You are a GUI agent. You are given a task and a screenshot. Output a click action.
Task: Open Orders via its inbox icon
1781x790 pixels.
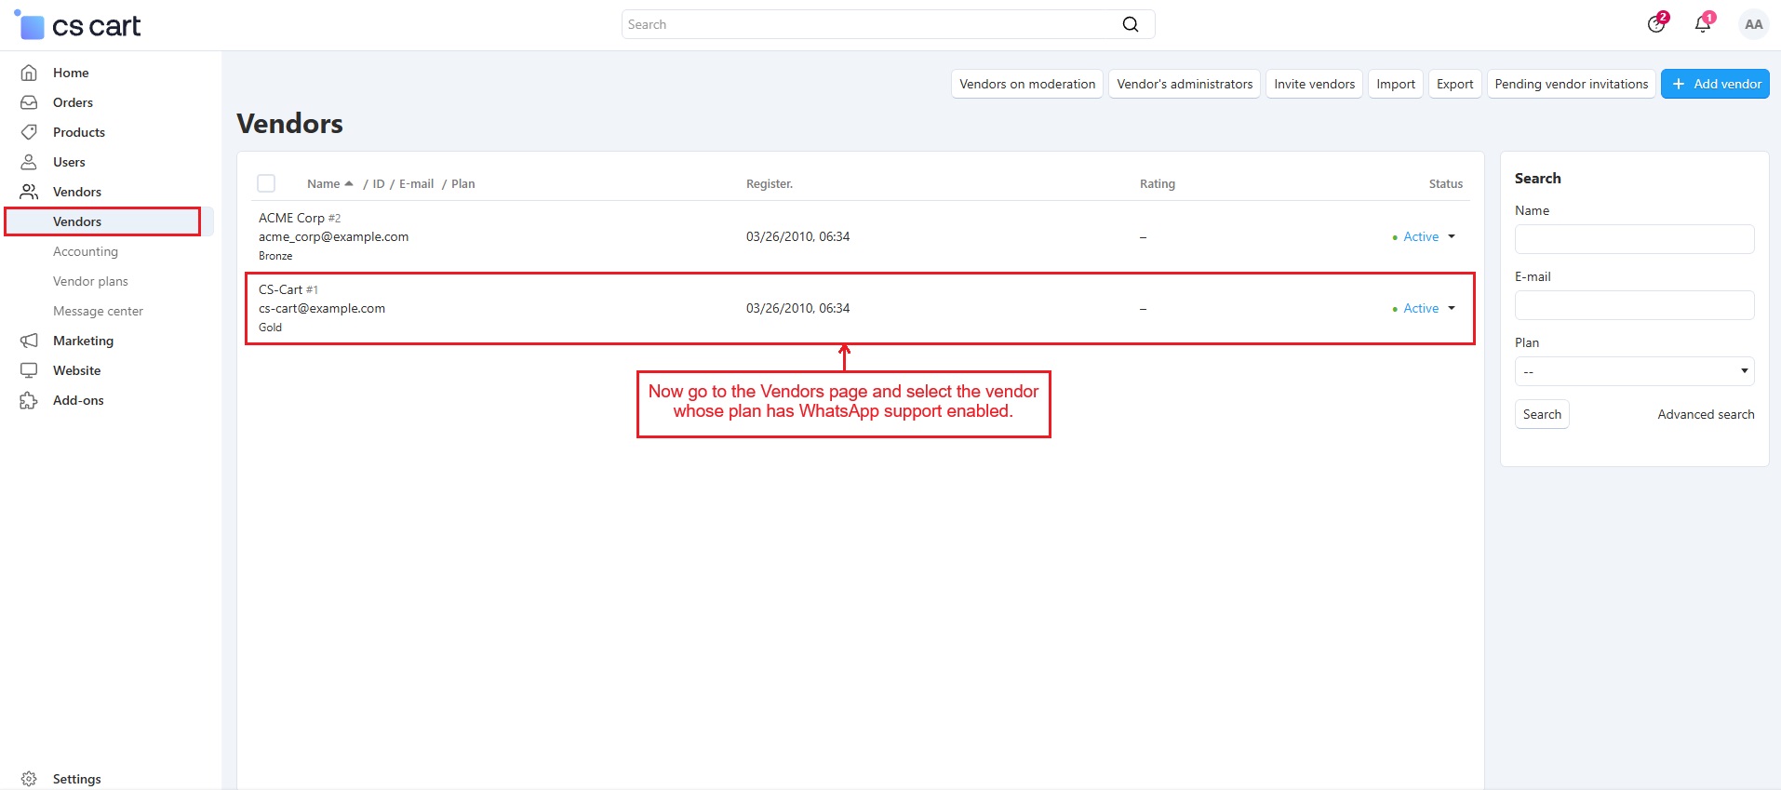tap(29, 102)
